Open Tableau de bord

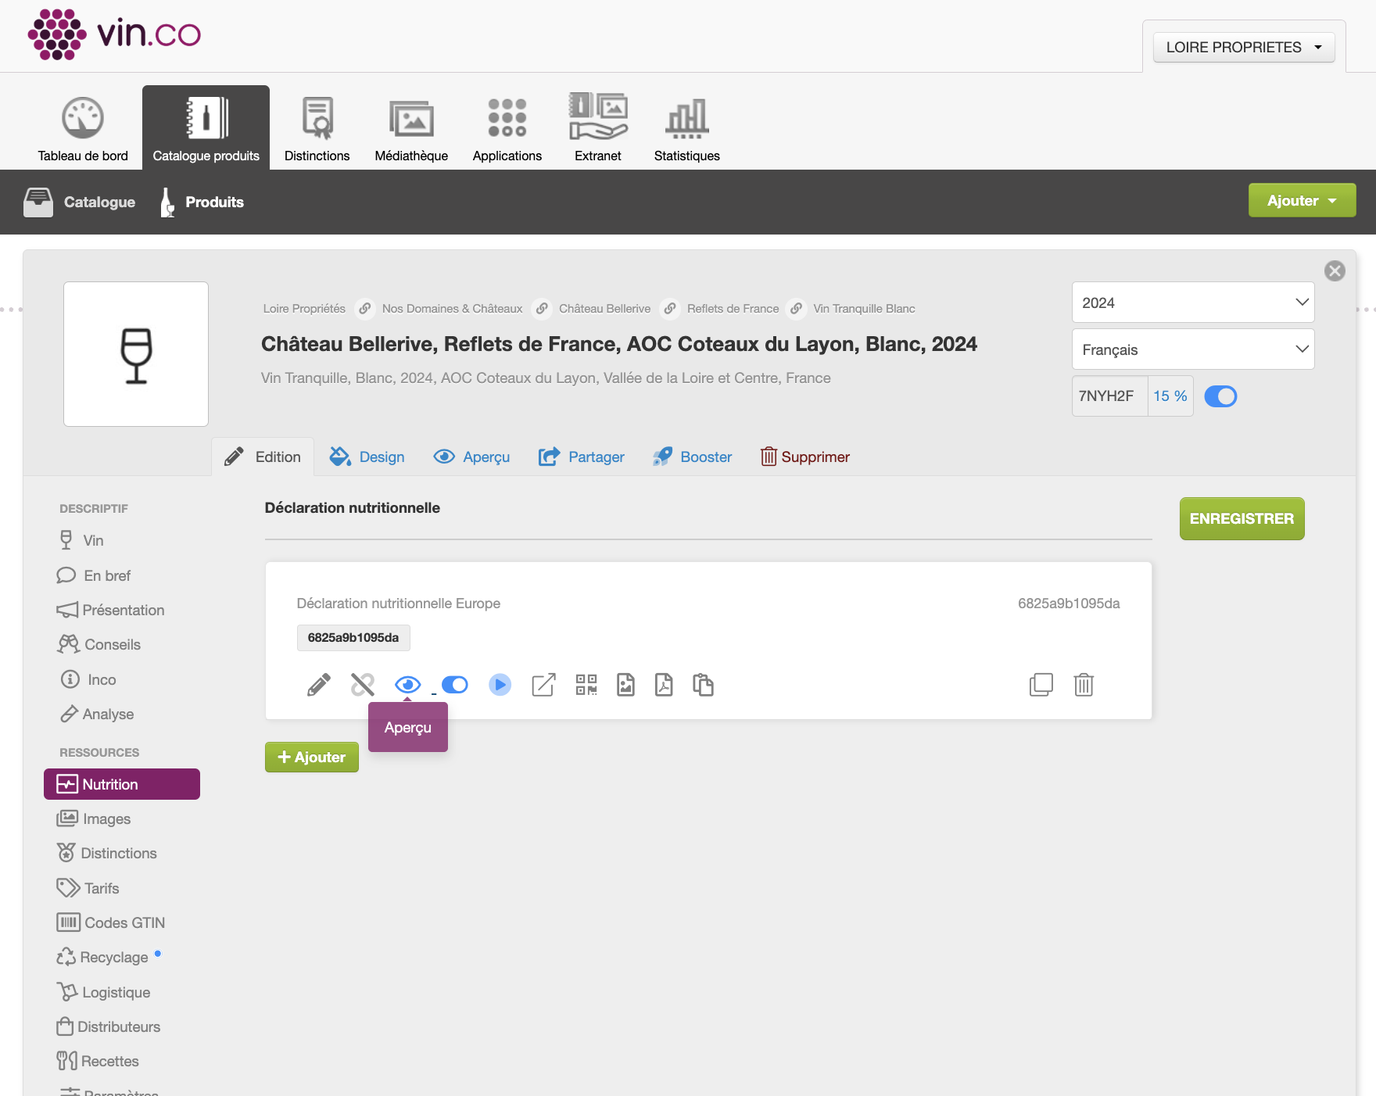coord(83,129)
